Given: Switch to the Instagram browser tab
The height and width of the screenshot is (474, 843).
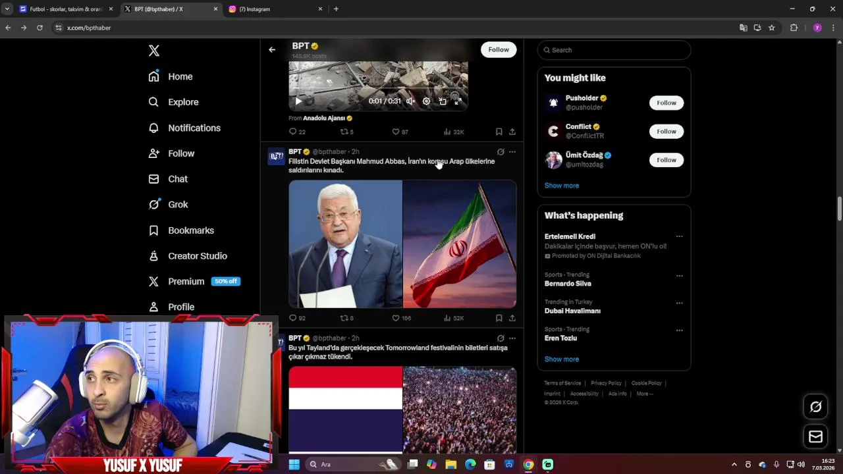Looking at the screenshot, I should coord(275,9).
